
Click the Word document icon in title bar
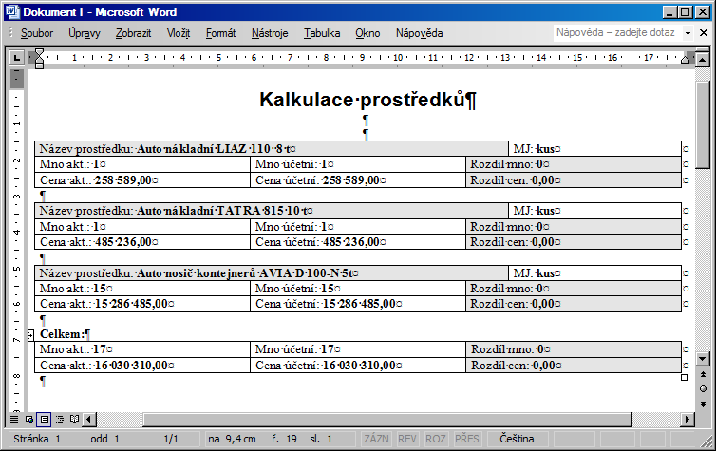pyautogui.click(x=12, y=11)
